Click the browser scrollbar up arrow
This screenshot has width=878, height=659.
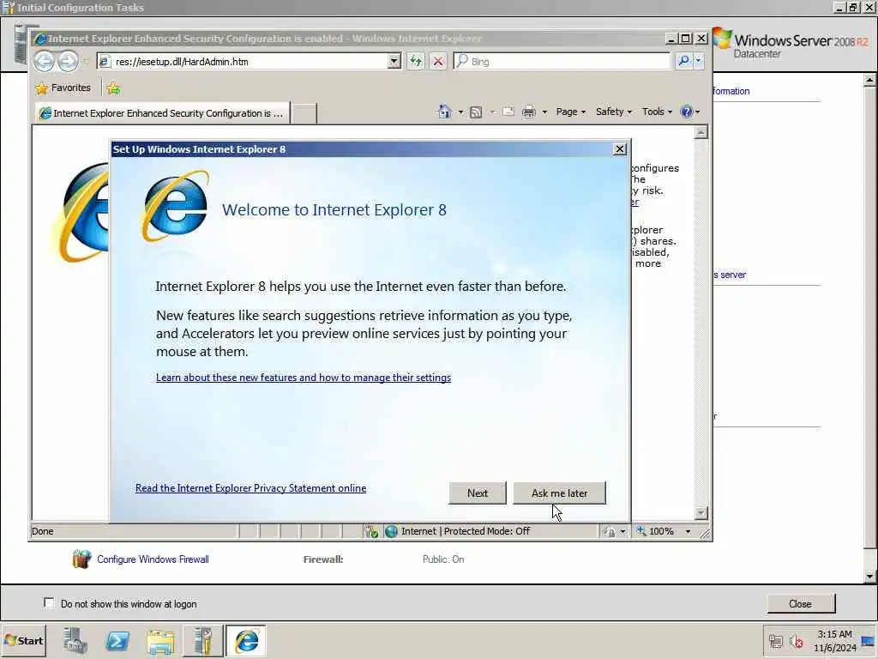[701, 132]
